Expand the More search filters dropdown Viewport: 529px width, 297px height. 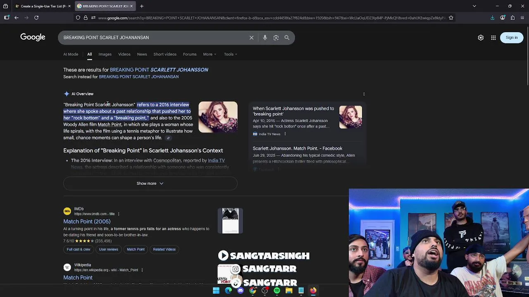(210, 54)
